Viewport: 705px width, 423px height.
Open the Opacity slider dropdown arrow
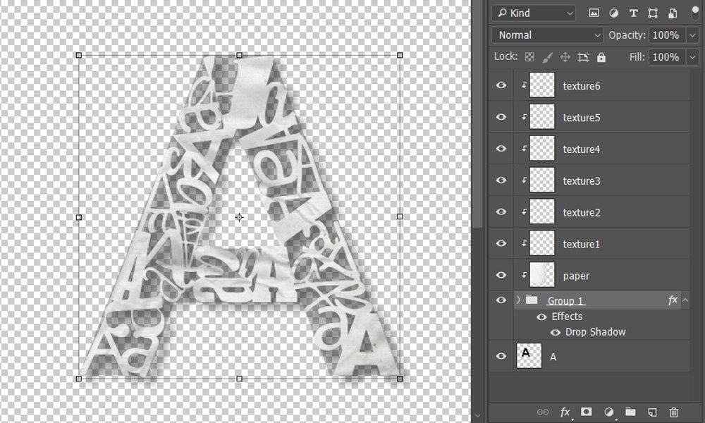(693, 35)
